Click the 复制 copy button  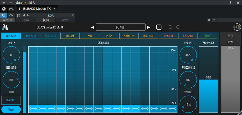point(45,20)
